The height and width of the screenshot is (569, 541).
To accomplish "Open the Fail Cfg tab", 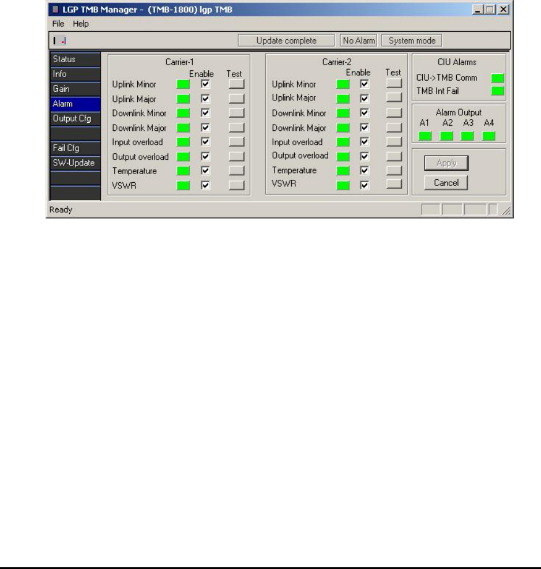I will click(x=75, y=148).
